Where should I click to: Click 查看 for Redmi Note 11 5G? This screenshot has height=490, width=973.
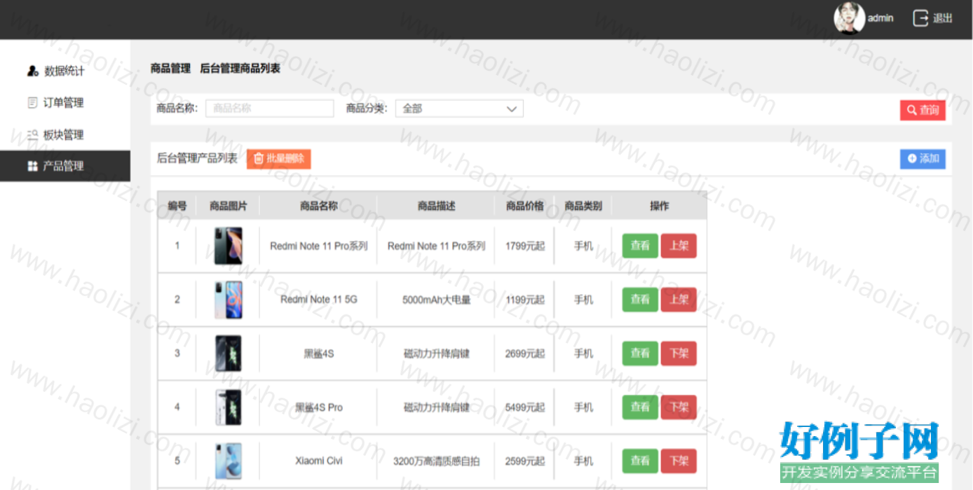tap(640, 300)
